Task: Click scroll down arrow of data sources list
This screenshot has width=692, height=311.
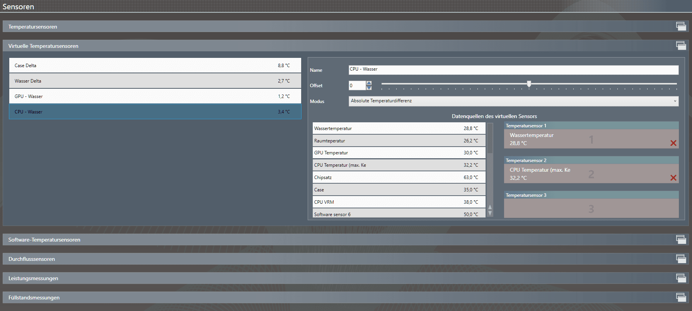Action: pos(490,213)
